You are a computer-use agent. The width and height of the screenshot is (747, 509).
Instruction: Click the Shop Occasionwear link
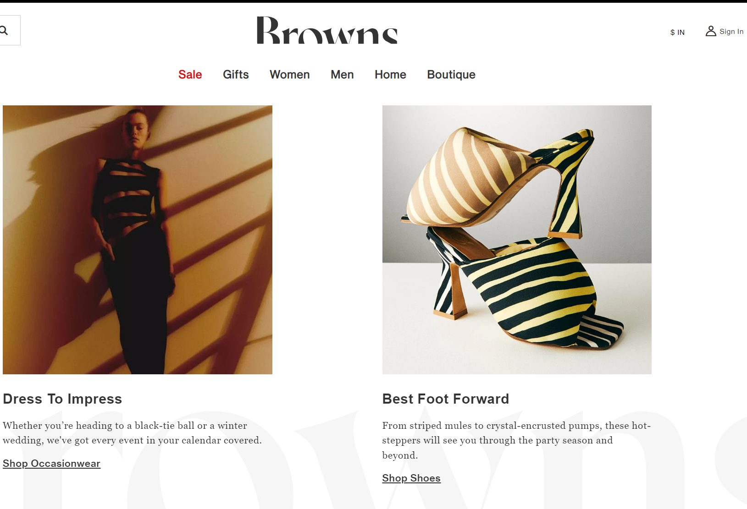(x=51, y=463)
